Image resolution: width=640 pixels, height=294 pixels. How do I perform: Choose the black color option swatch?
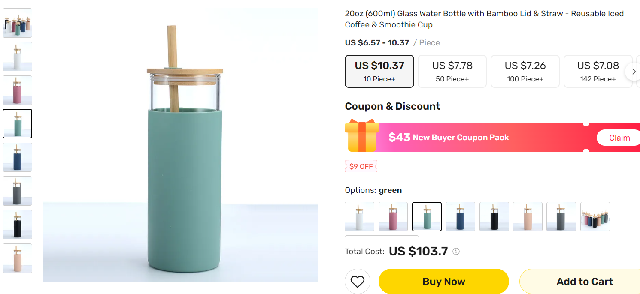tap(494, 216)
